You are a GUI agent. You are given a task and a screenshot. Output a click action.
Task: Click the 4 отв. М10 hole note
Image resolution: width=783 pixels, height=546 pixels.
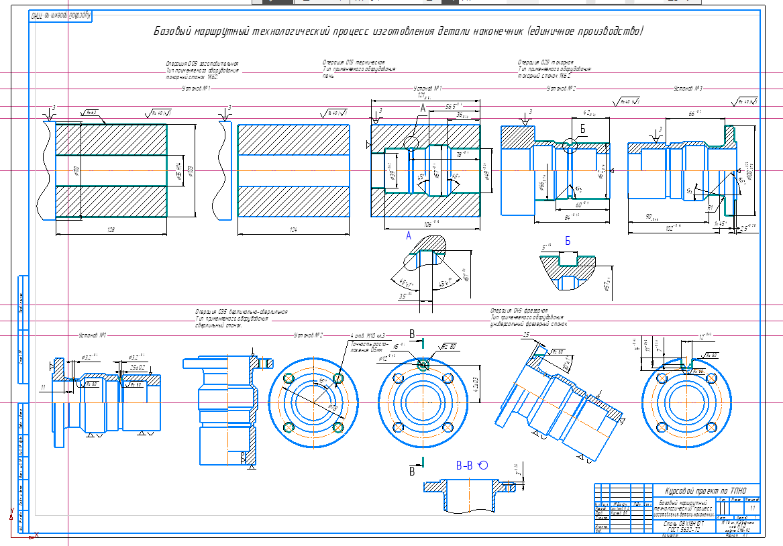coord(368,336)
